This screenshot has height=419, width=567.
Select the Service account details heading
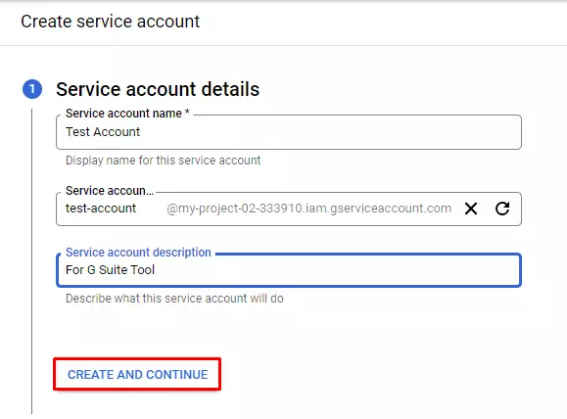pyautogui.click(x=158, y=89)
